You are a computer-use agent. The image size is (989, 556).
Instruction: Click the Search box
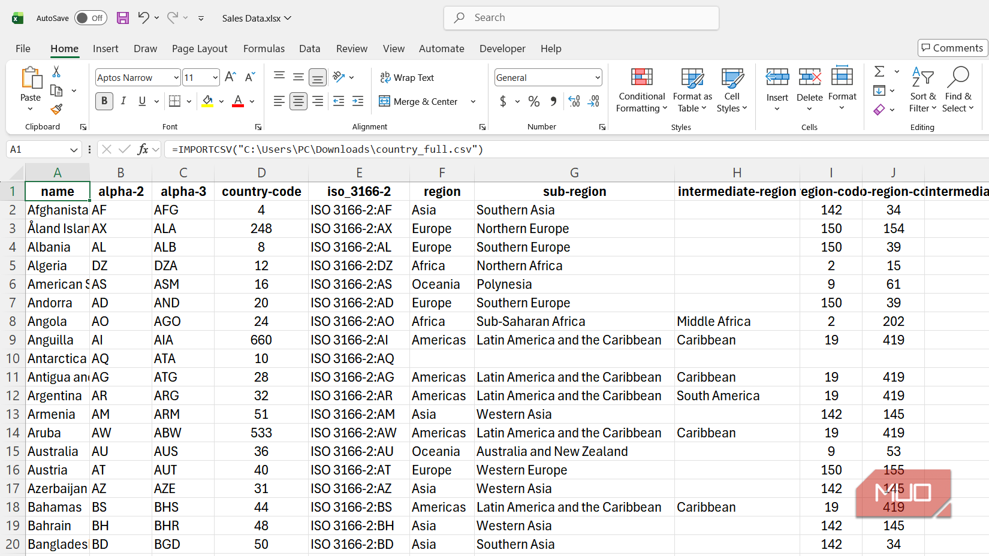[581, 18]
